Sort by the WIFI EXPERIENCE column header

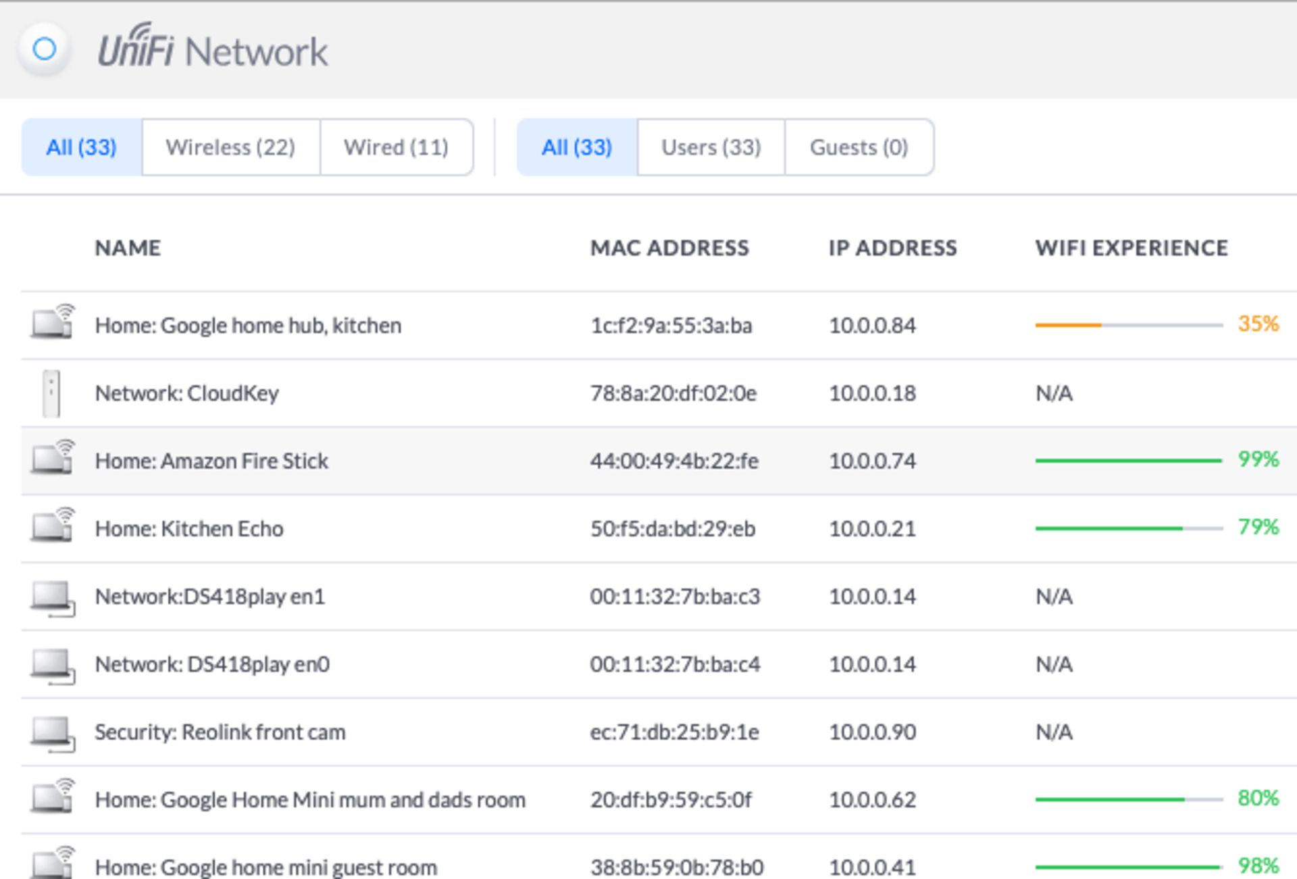1131,248
